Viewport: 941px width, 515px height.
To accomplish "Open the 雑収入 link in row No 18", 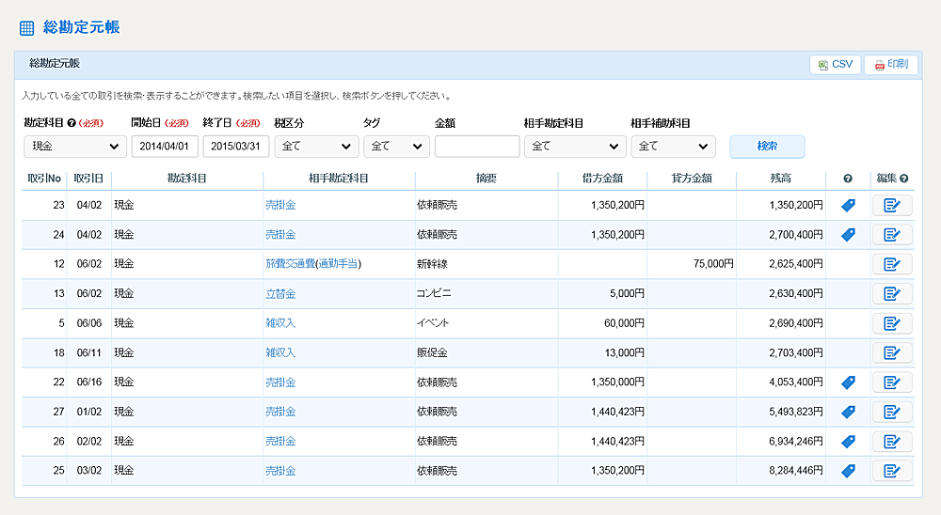I will (280, 352).
